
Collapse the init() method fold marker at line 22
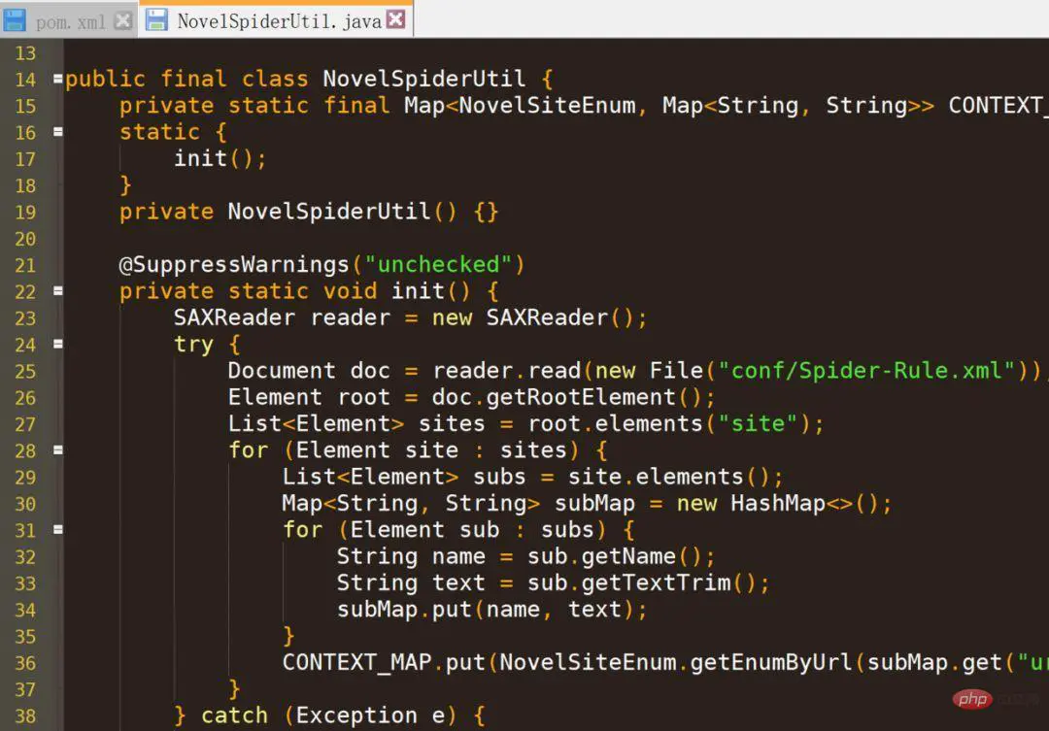(x=56, y=291)
